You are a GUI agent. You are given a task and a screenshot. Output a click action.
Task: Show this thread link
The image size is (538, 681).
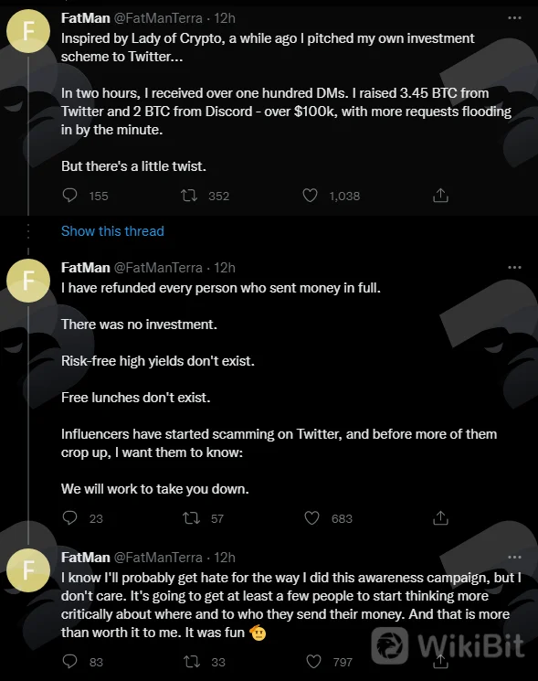click(x=112, y=231)
